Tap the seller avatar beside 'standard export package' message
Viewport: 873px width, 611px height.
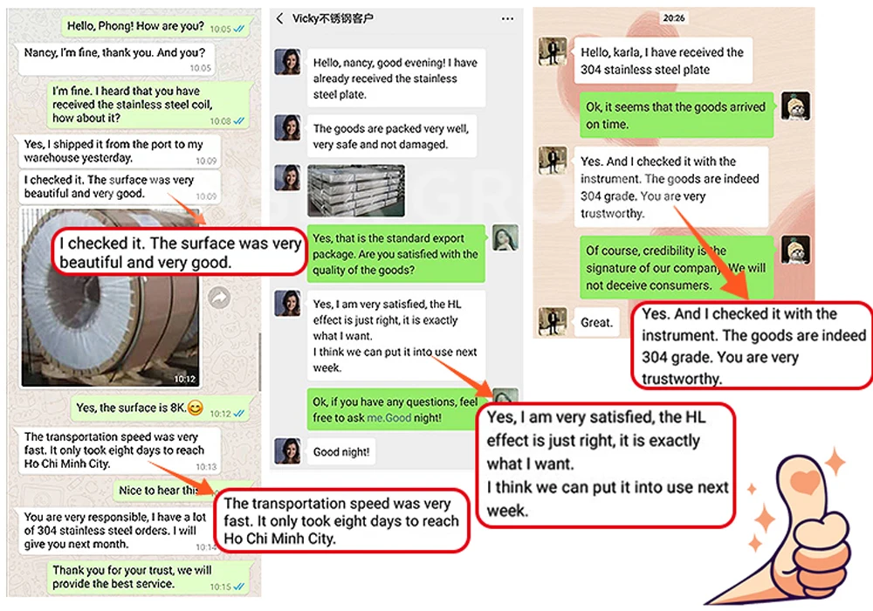pos(505,237)
